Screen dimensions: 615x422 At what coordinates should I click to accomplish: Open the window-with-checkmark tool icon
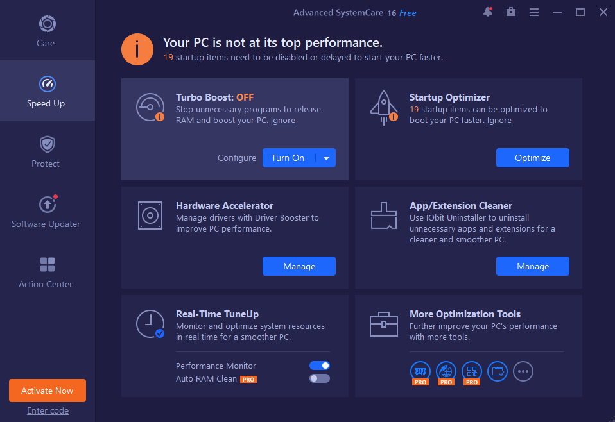click(x=498, y=371)
